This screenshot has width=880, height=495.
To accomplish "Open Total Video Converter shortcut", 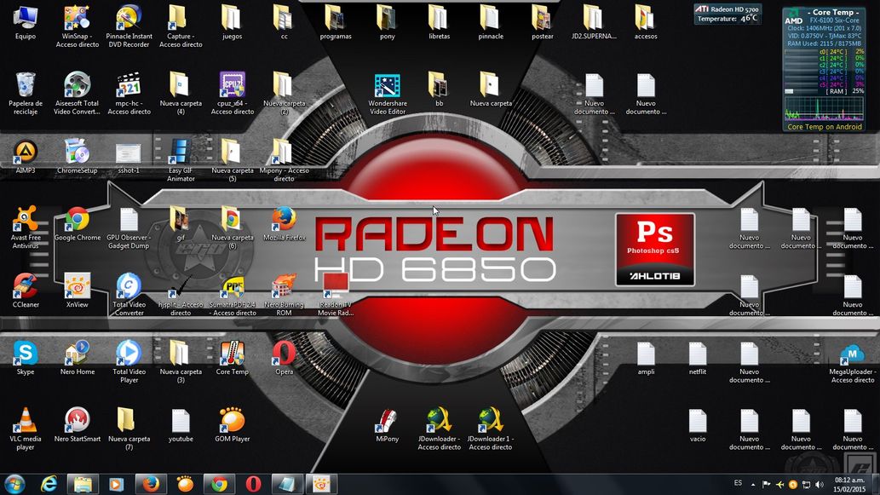I will pos(129,286).
